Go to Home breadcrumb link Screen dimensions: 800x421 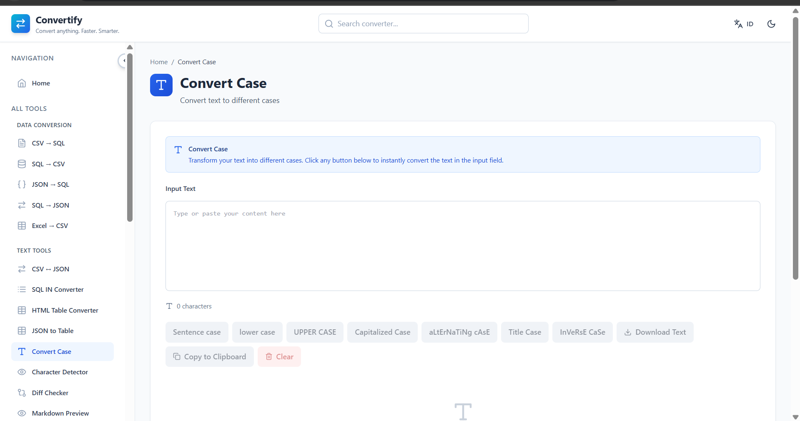tap(159, 62)
